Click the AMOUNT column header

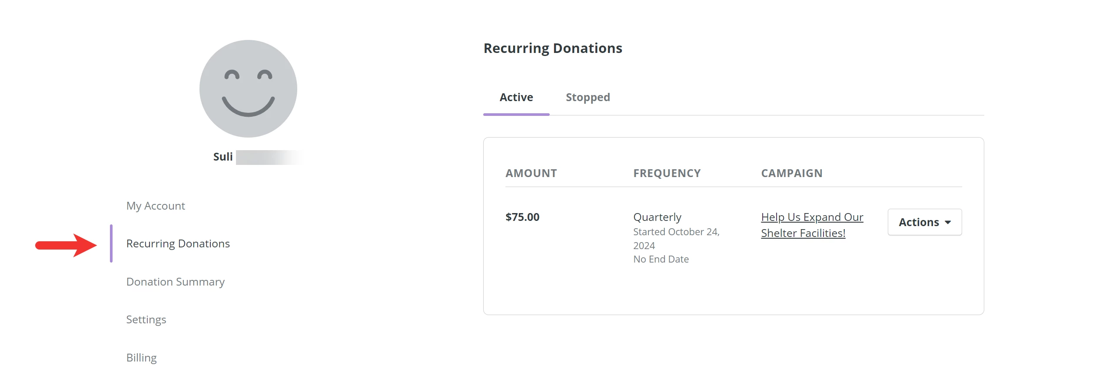pyautogui.click(x=531, y=173)
